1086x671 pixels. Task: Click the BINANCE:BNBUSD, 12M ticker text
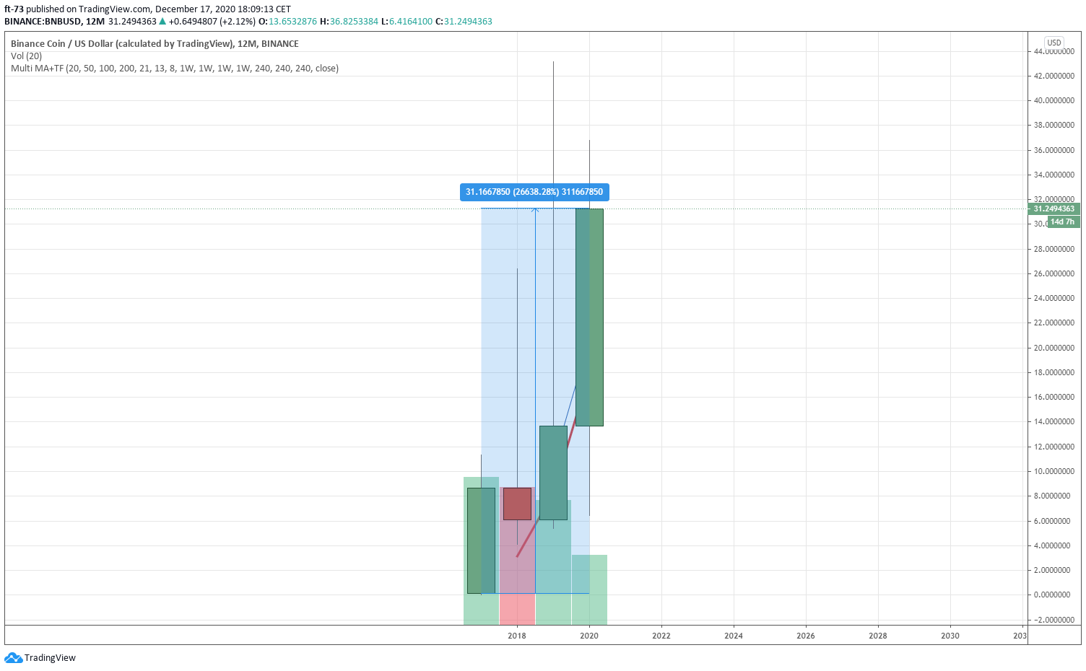(54, 21)
